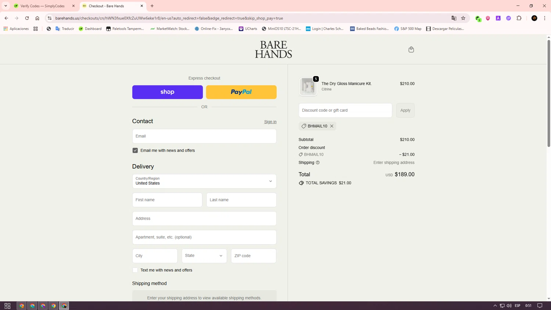
Task: Focus the Address field
Action: (x=204, y=219)
